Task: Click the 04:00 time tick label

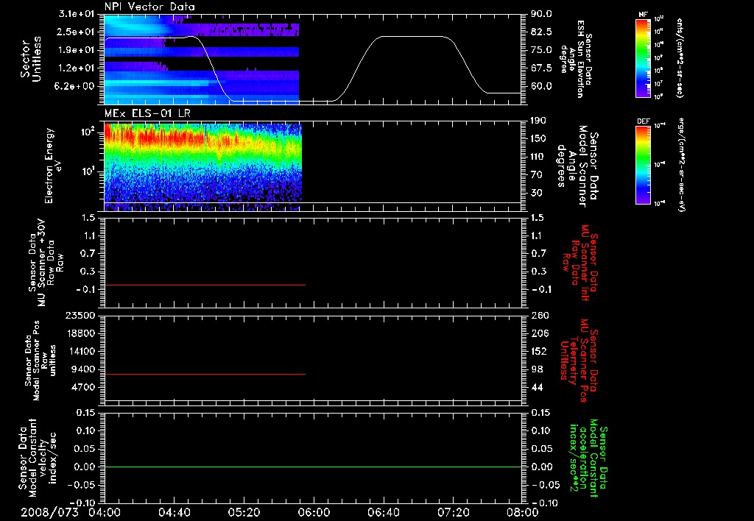Action: tap(105, 512)
